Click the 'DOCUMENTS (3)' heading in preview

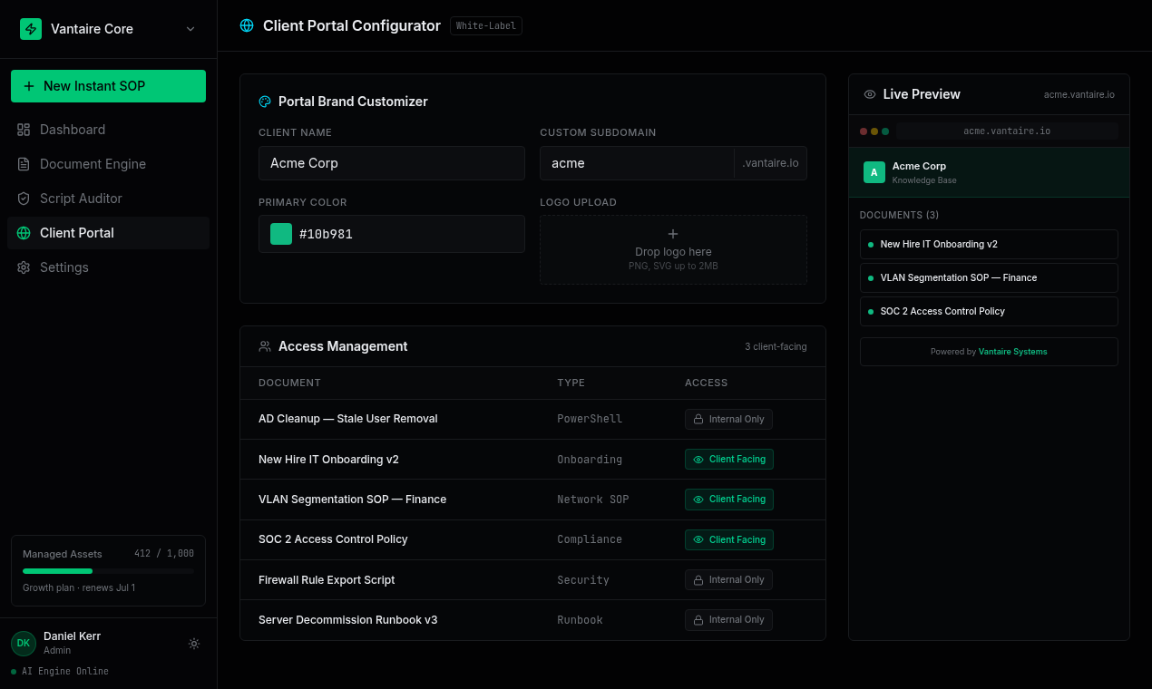899,215
